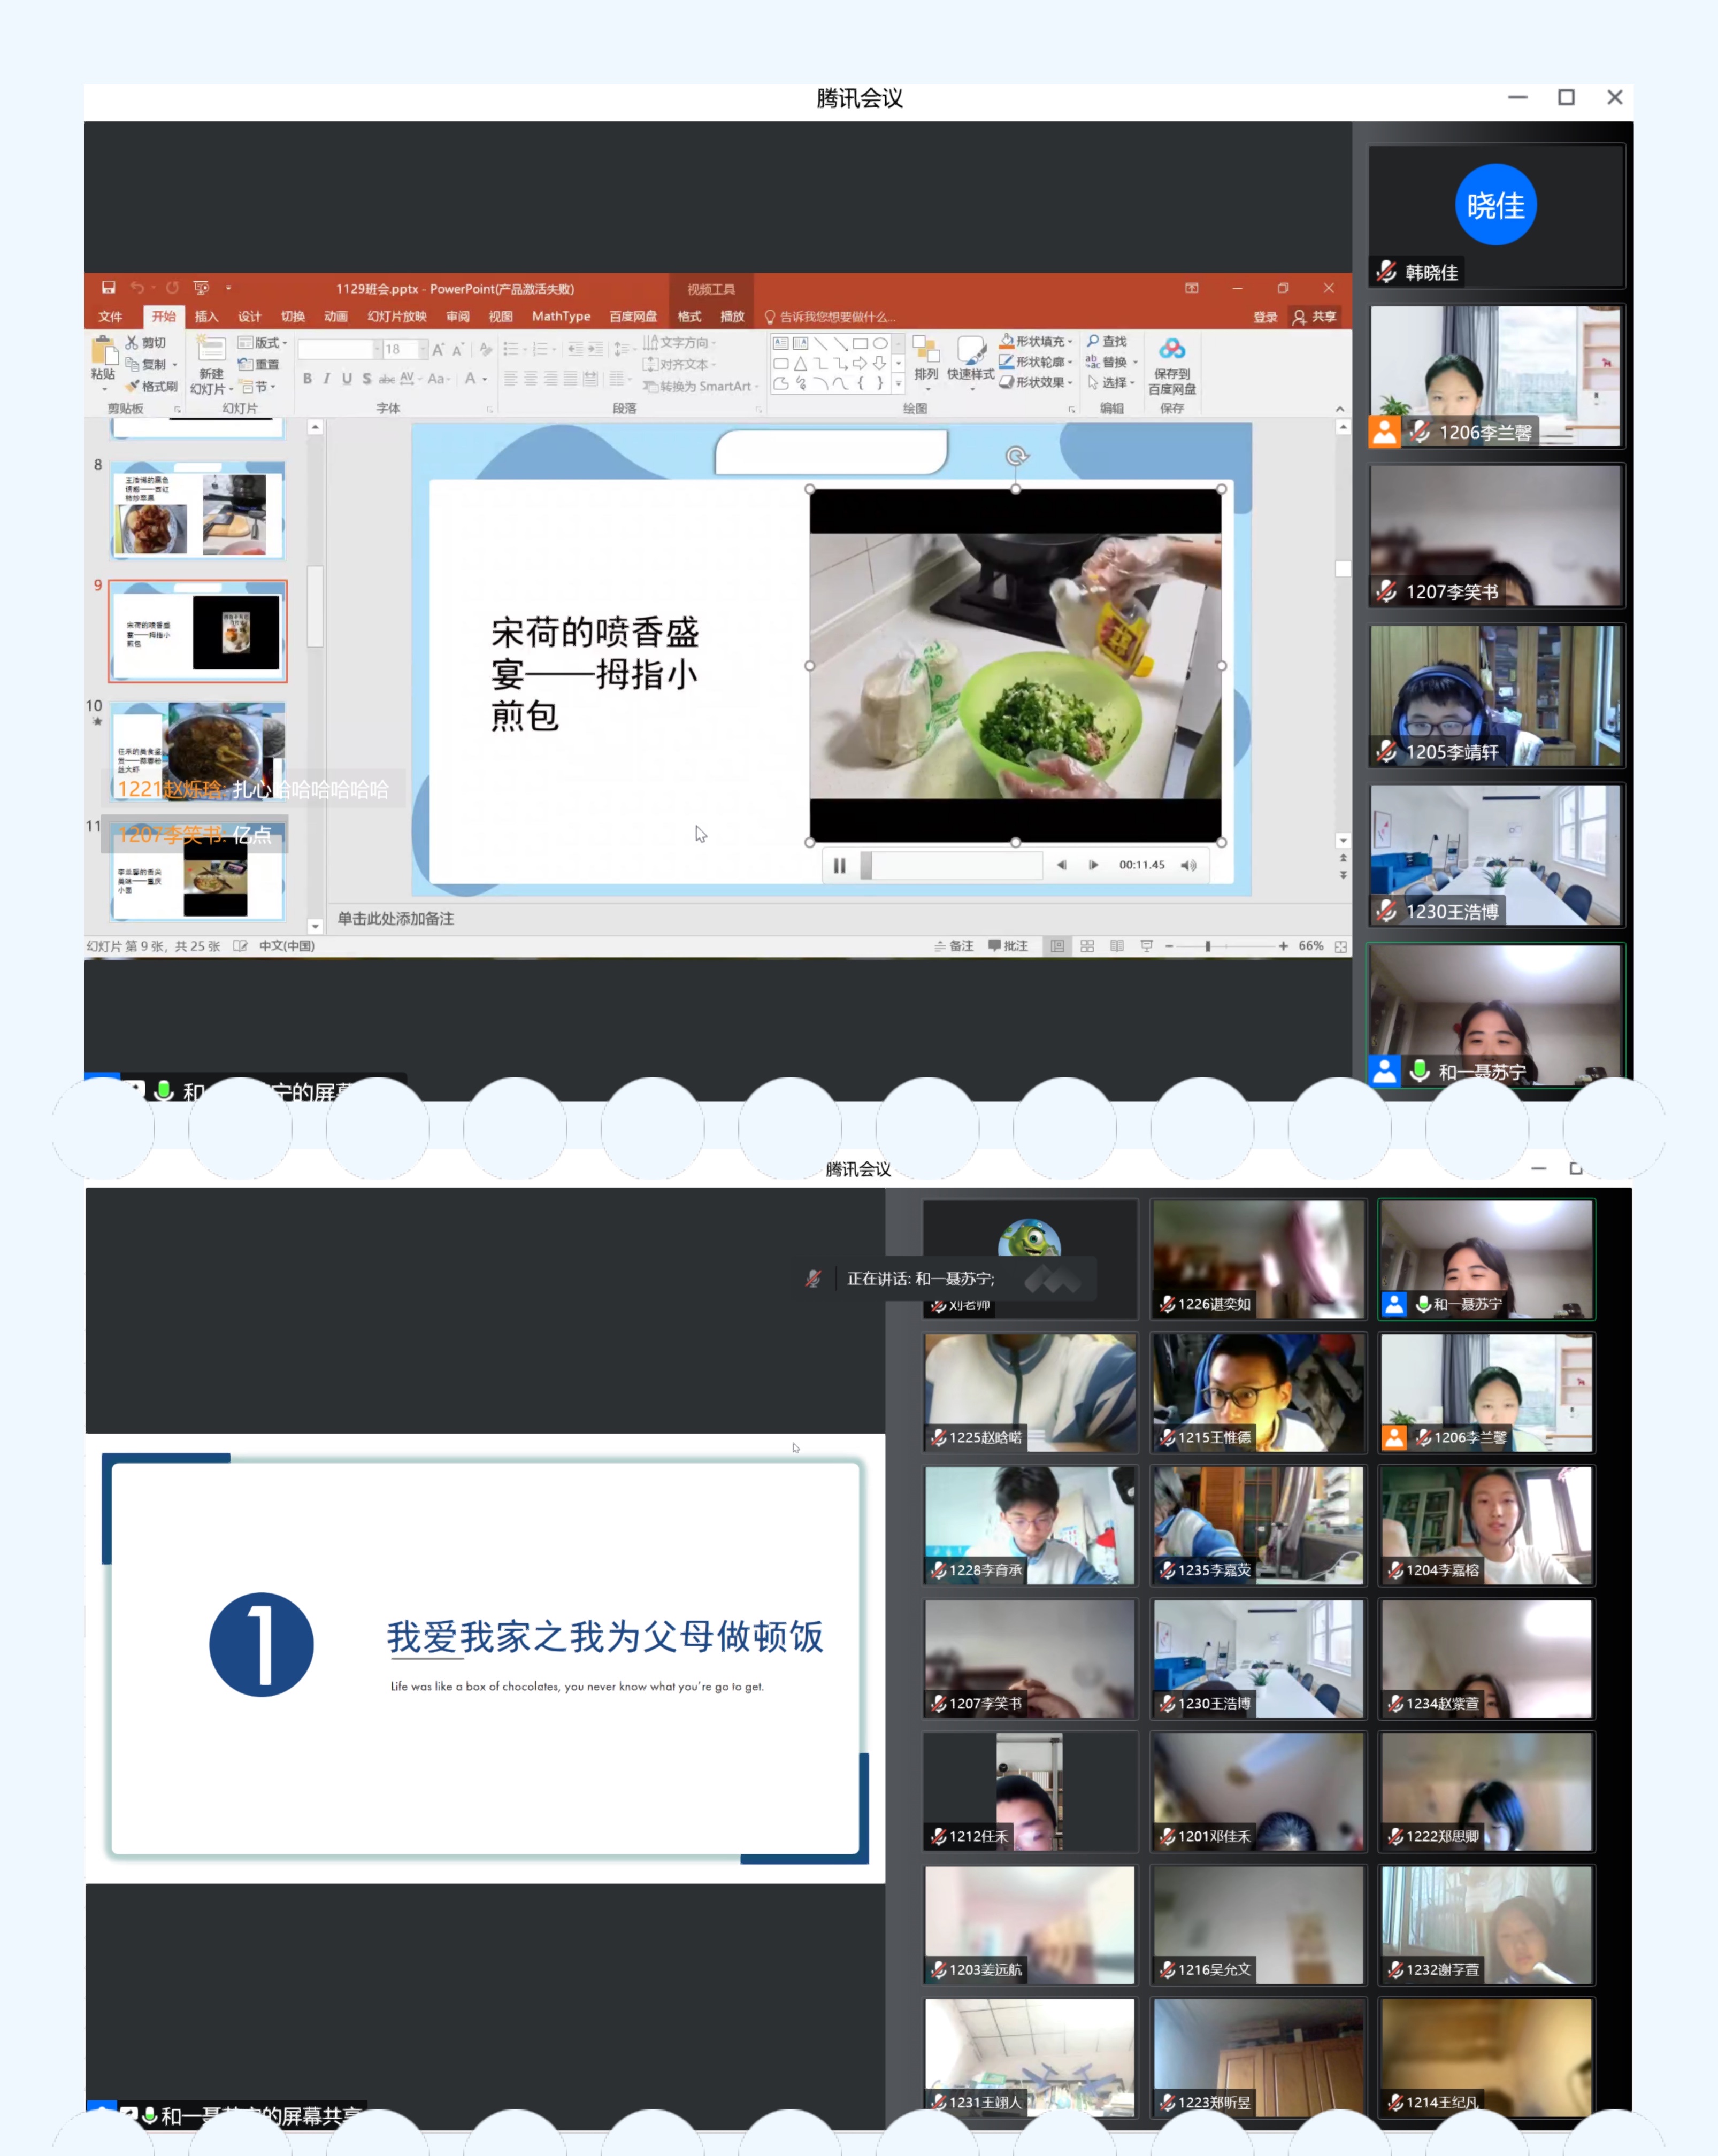1718x2156 pixels.
Task: Click the 新建幻灯片 new slide icon
Action: click(211, 349)
